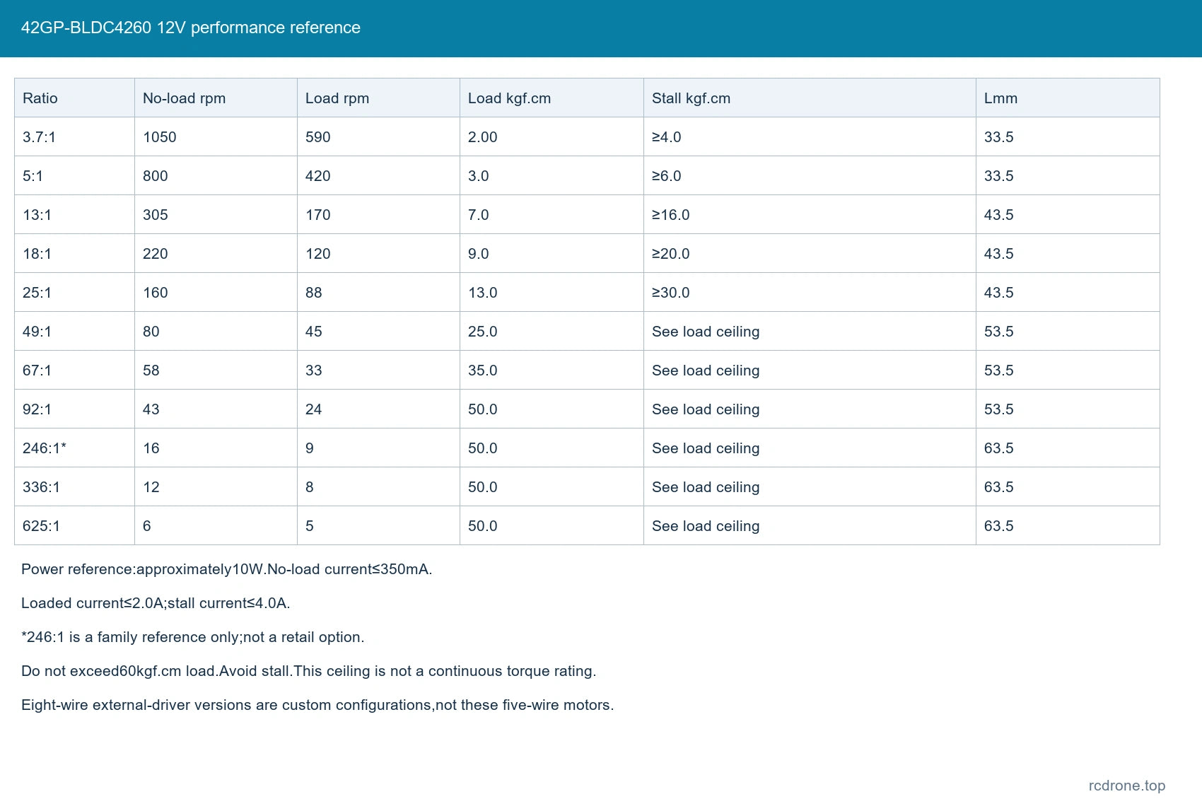Viewport: 1202px width, 799px height.
Task: Click the 35.0 load torque value
Action: pyautogui.click(x=483, y=371)
